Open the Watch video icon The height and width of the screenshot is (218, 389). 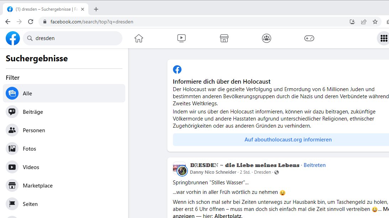point(182,38)
